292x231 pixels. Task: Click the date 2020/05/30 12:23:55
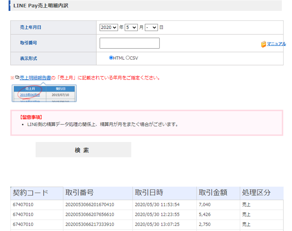157,214
